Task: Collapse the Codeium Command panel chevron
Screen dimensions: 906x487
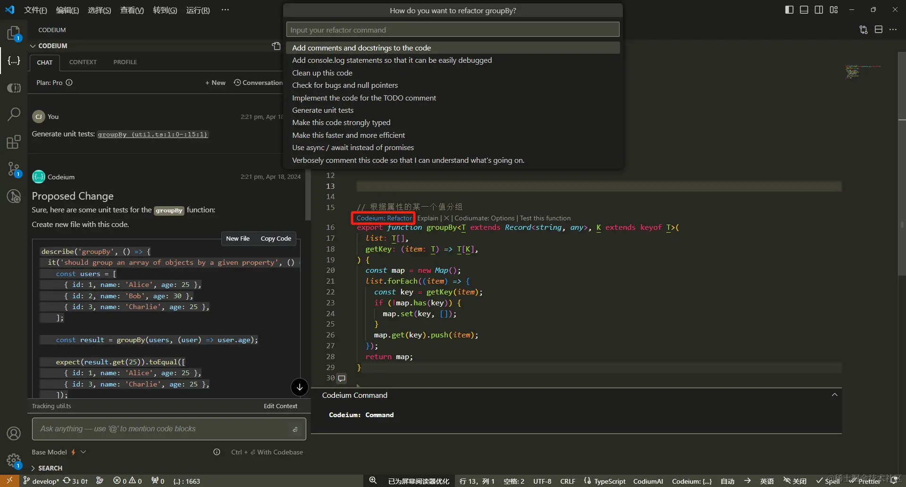Action: (x=834, y=395)
